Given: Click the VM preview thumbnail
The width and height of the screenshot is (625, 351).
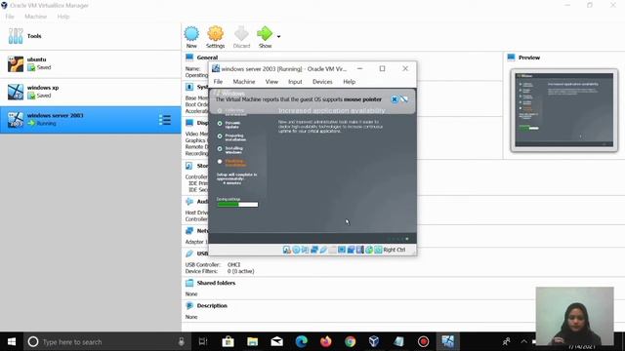Looking at the screenshot, I should point(564,110).
